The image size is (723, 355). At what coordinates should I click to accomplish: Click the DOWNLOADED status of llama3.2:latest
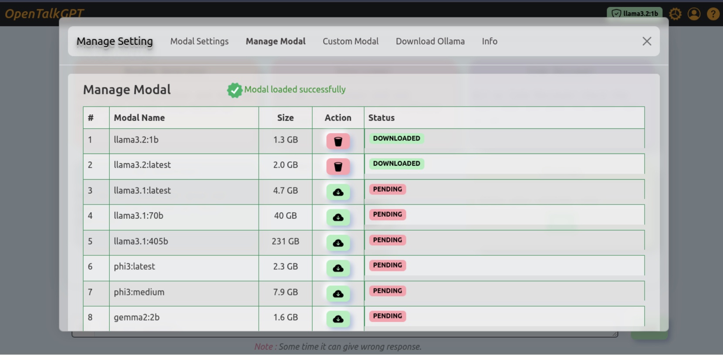396,164
